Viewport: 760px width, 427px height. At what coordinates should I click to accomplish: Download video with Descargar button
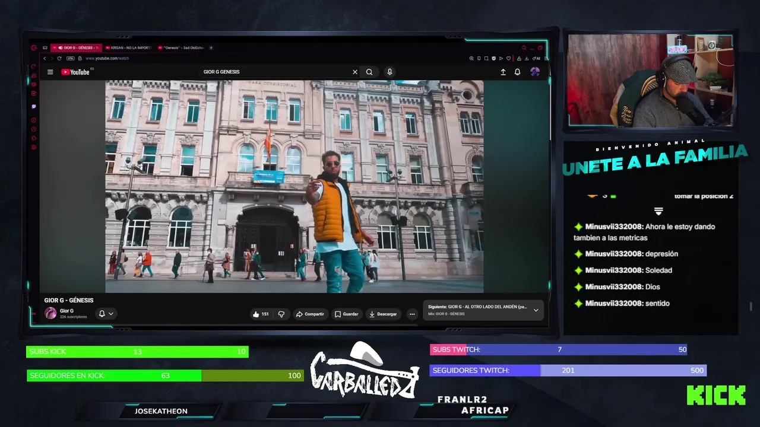coord(383,314)
